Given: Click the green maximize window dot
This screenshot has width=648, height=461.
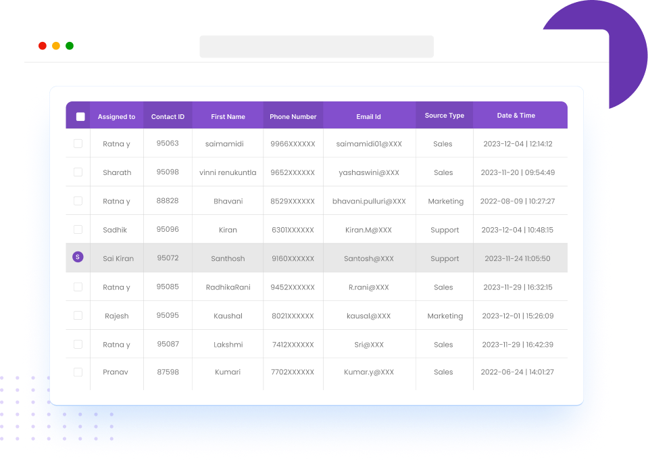Looking at the screenshot, I should tap(70, 46).
